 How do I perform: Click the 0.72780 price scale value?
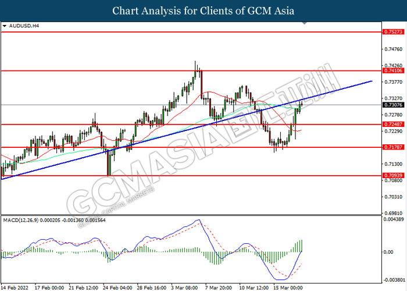pyautogui.click(x=393, y=115)
